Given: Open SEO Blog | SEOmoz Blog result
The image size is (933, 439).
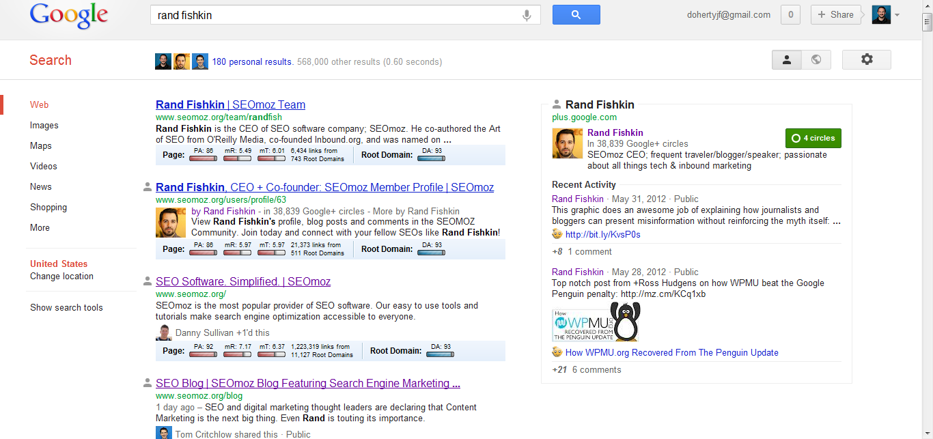Looking at the screenshot, I should (x=308, y=383).
